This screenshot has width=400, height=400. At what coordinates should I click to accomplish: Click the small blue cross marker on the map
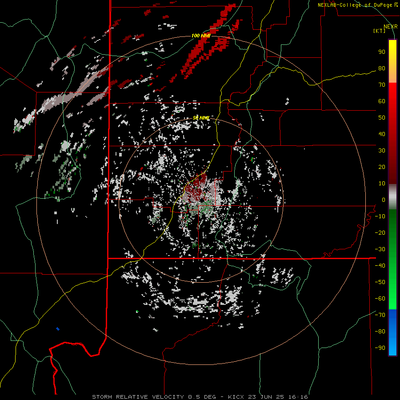pos(58,329)
